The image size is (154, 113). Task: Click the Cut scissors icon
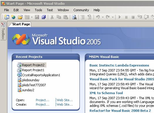pos(52,17)
